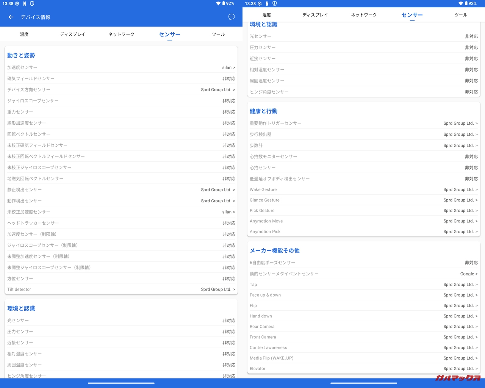485x388 pixels.
Task: Select センサー tab in right screenshot
Action: (x=412, y=15)
